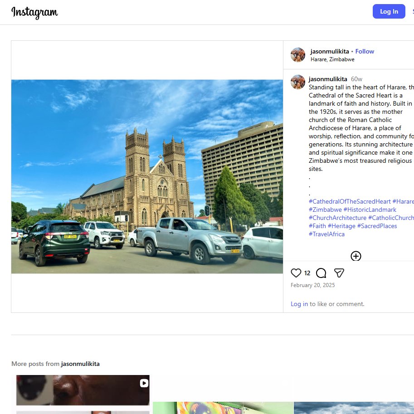Load more comments with plus icon
Screen dimensions: 414x414
[x=356, y=256]
